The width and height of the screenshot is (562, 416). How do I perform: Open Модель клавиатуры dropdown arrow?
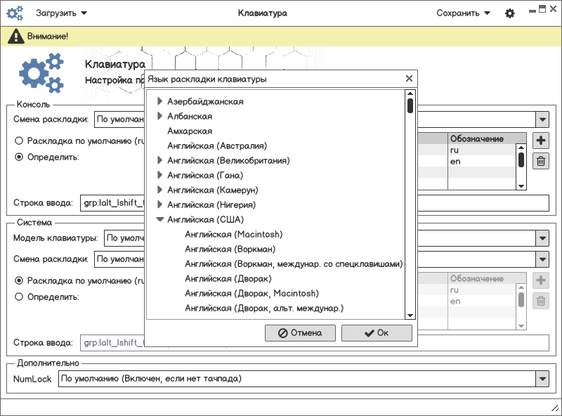pos(542,238)
